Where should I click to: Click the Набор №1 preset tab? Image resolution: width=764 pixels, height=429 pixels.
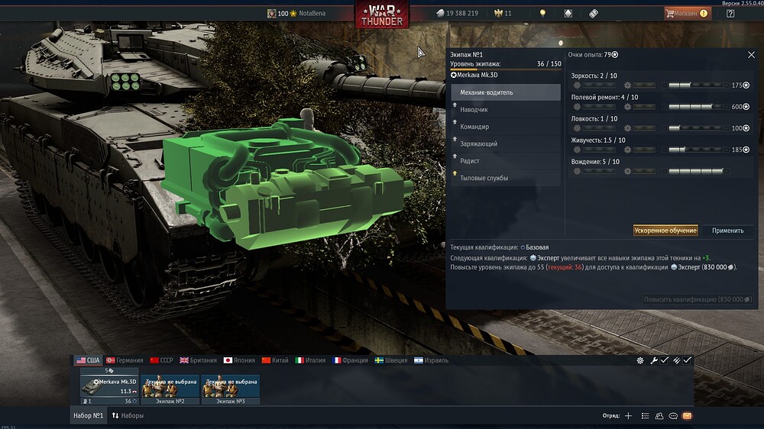[x=88, y=415]
